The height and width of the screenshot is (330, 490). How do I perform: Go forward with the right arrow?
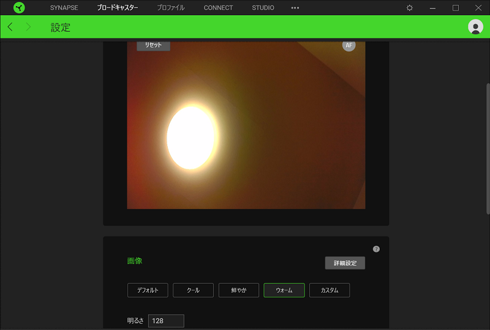(x=28, y=27)
